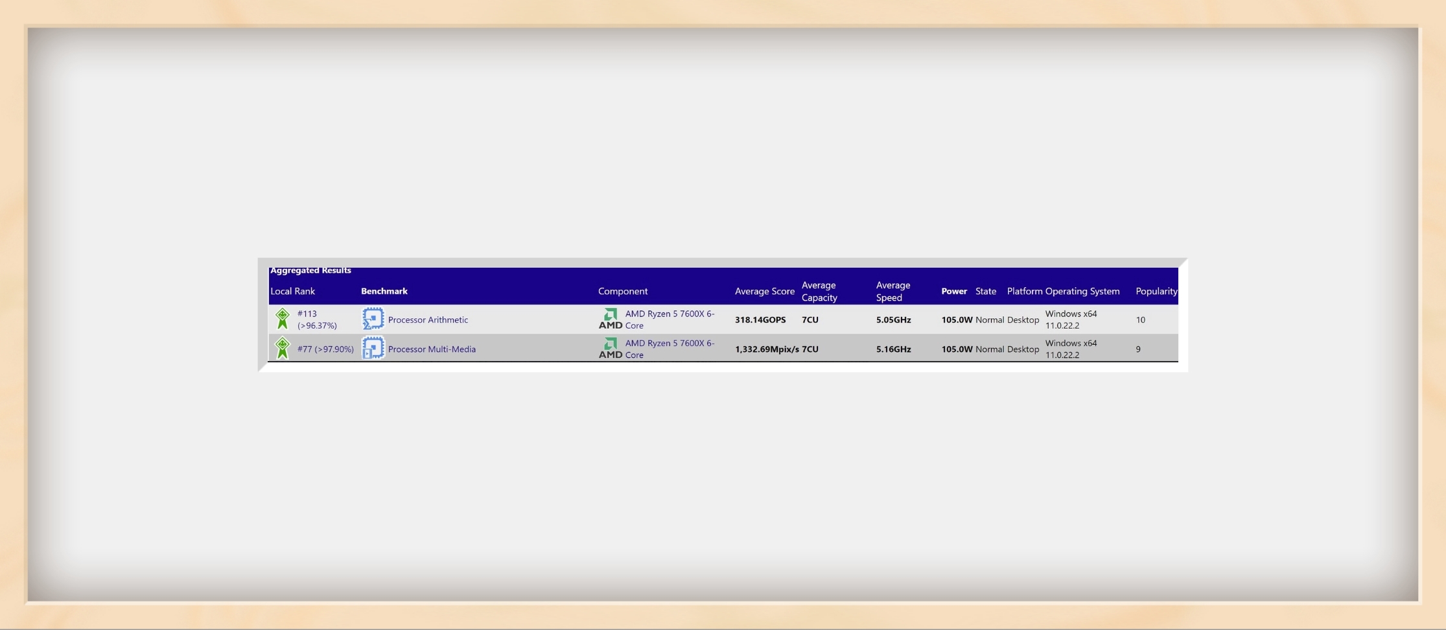Screen dimensions: 1446x630
Task: Sort by the State column header
Action: (986, 291)
